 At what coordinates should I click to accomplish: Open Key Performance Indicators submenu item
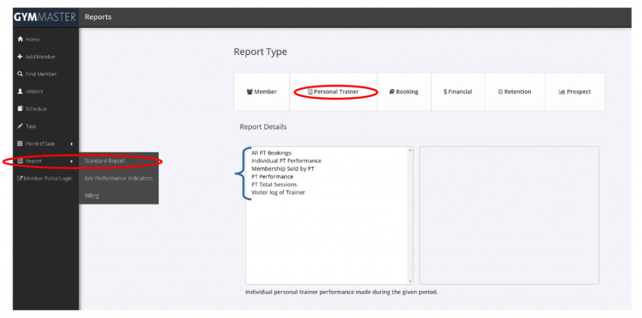pyautogui.click(x=118, y=178)
